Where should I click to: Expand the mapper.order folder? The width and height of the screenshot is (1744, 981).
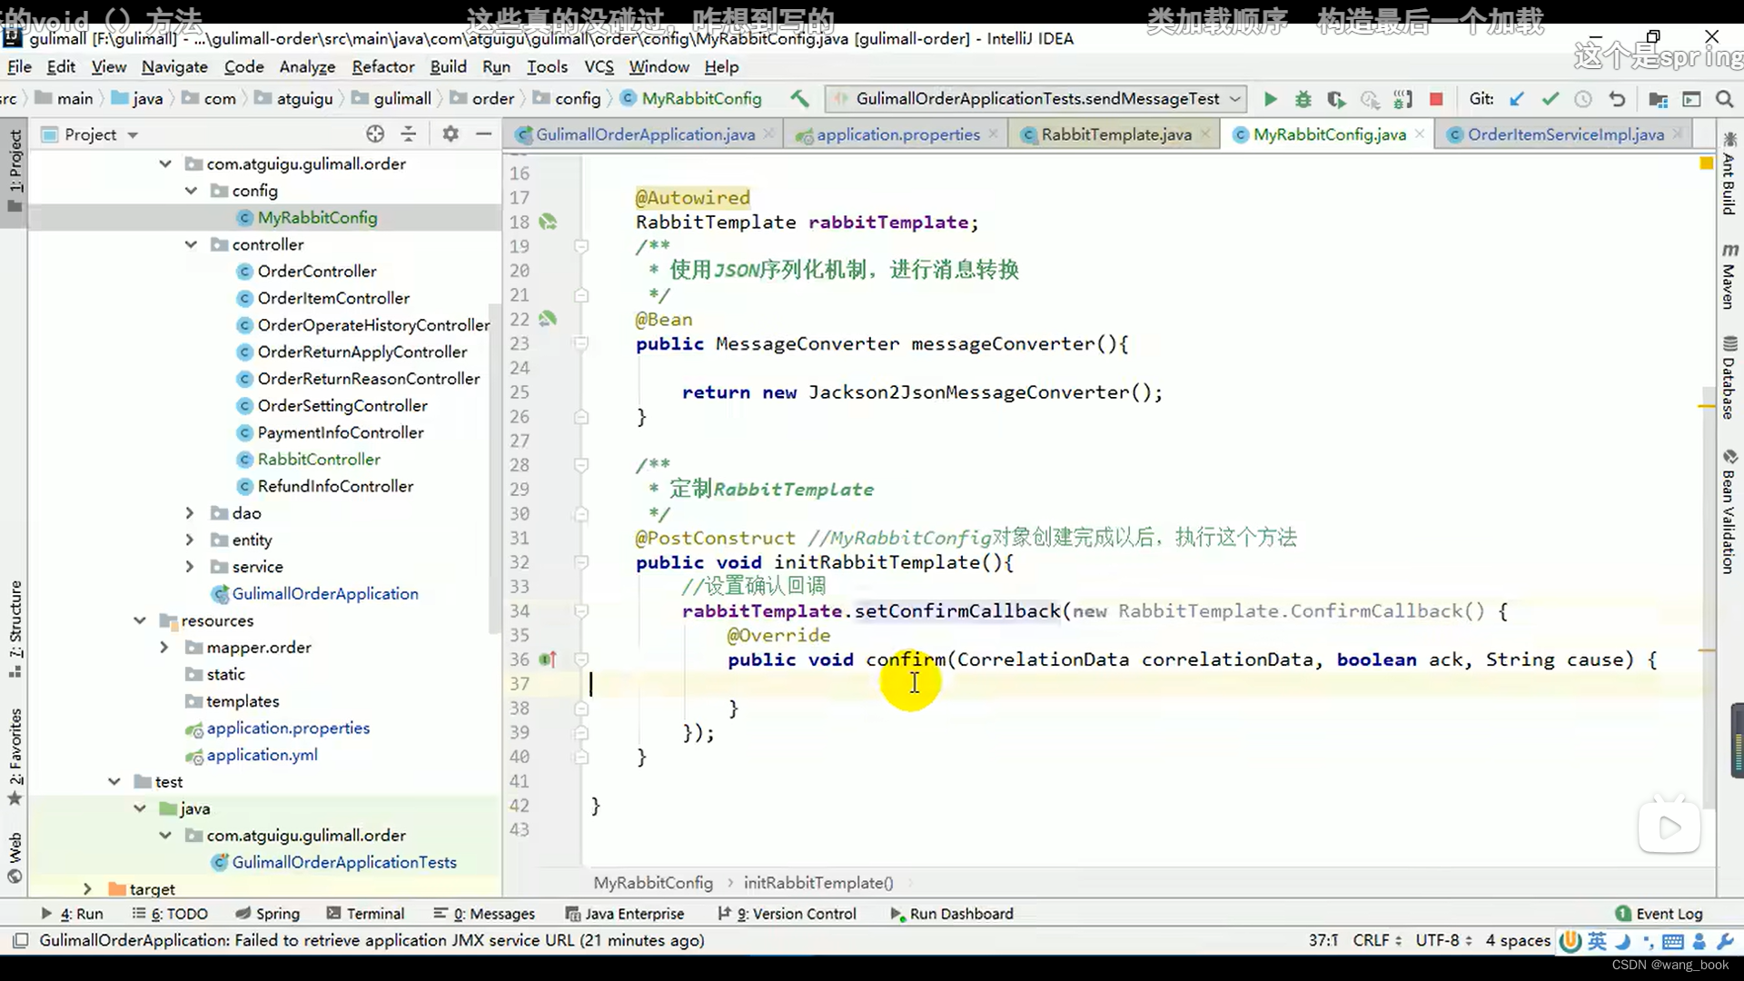pyautogui.click(x=163, y=648)
